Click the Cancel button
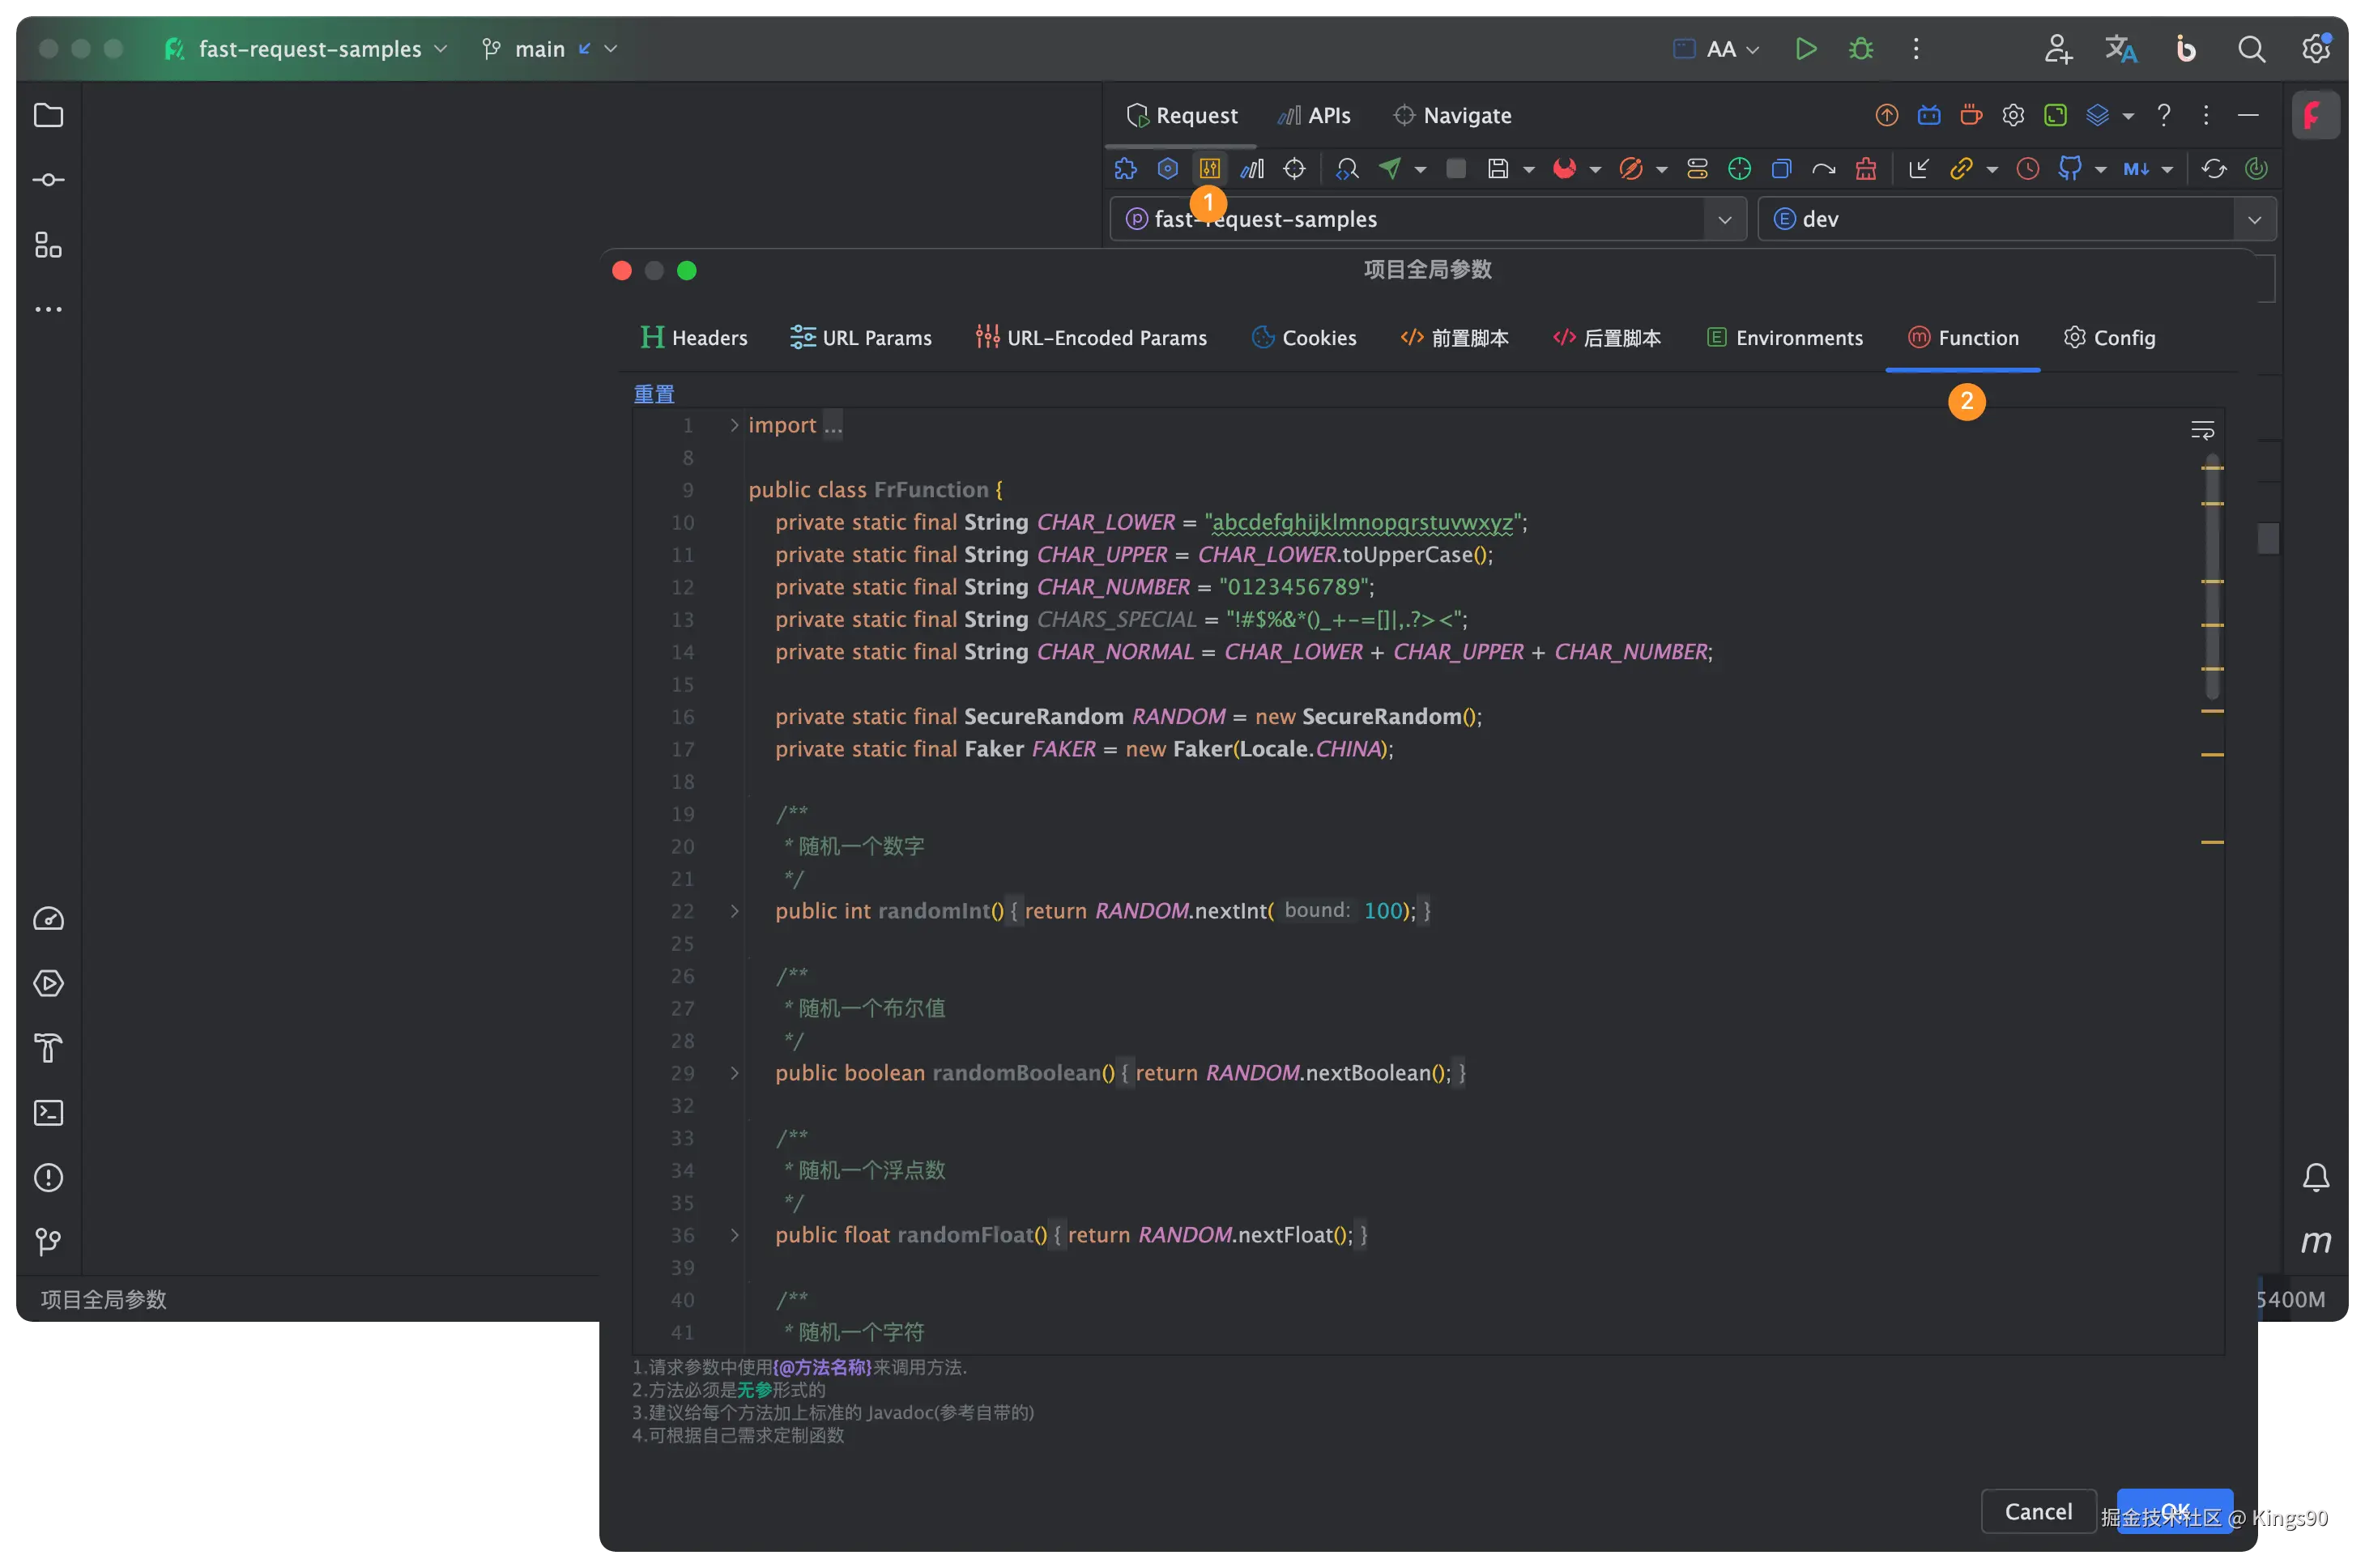 pyautogui.click(x=2037, y=1511)
